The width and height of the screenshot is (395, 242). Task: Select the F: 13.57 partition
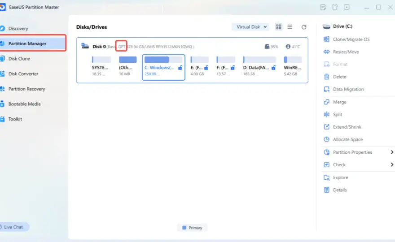point(226,66)
